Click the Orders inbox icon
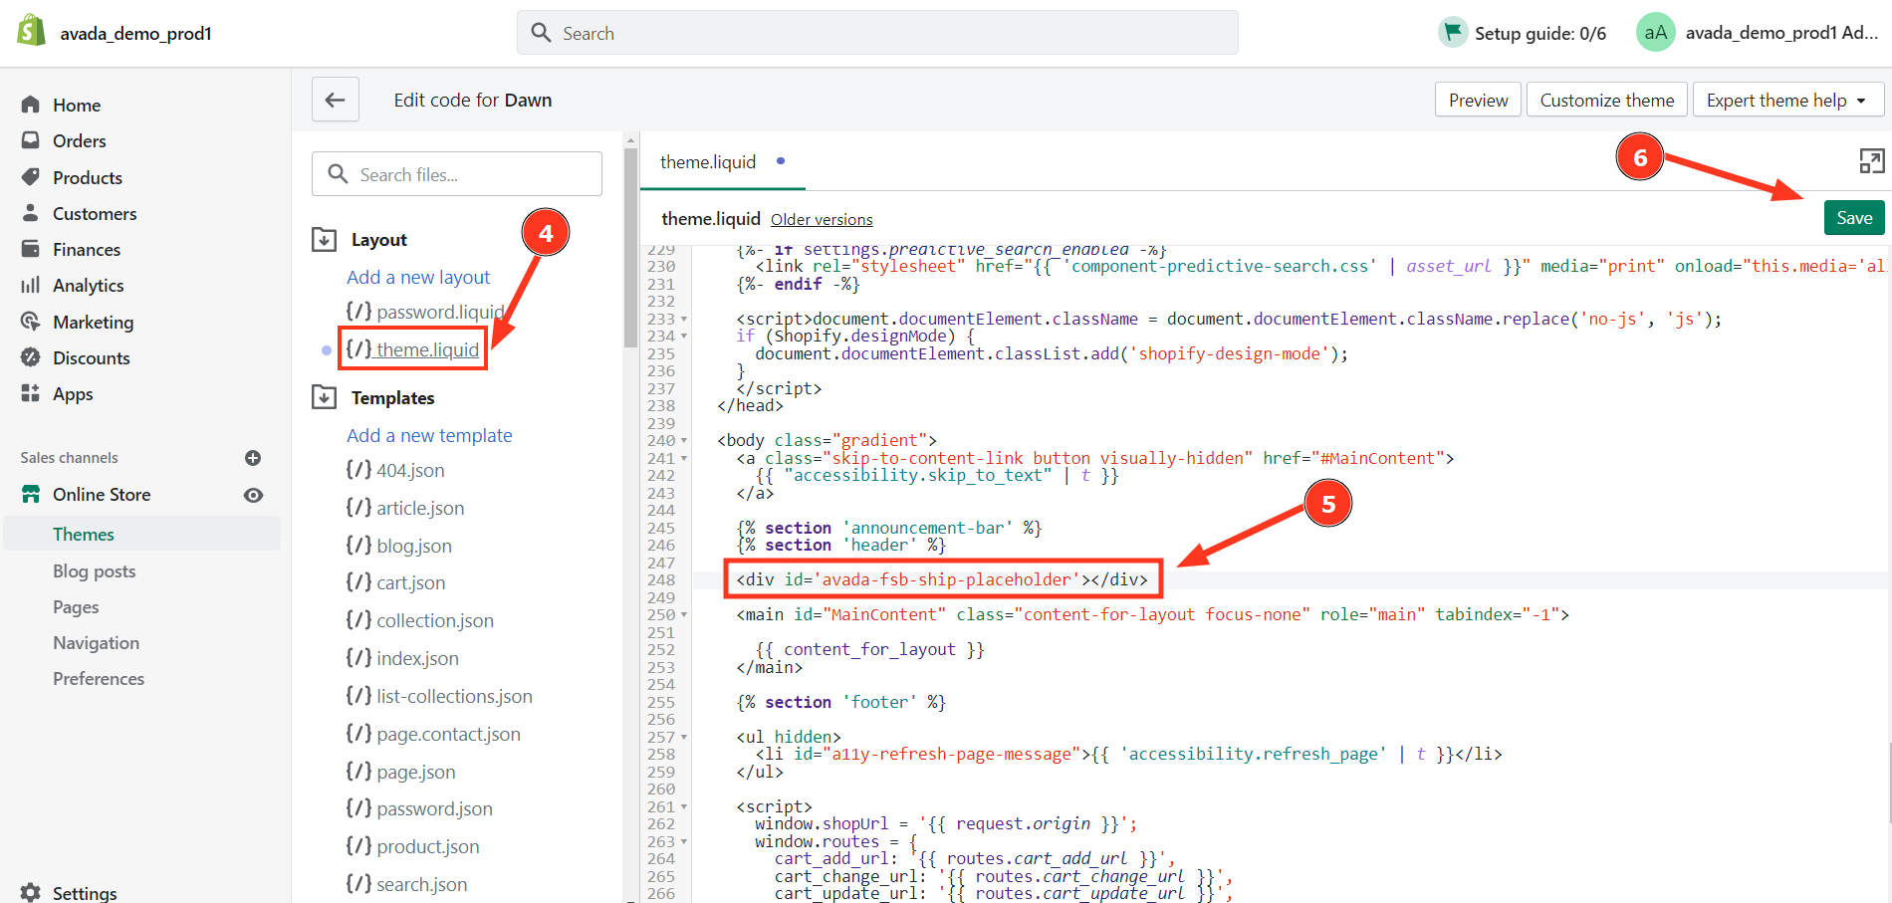 point(31,140)
